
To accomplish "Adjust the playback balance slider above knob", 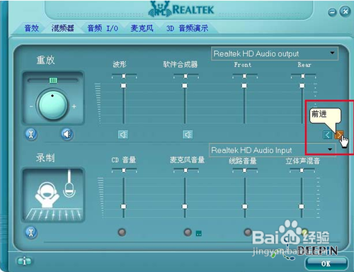I will [x=53, y=81].
